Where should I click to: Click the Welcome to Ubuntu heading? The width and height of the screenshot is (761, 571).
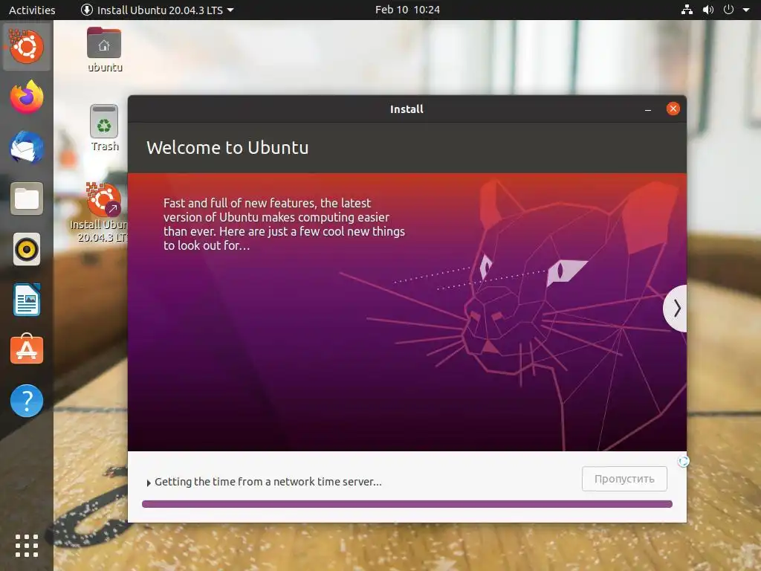[x=227, y=148]
